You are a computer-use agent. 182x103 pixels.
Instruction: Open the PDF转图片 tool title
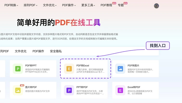coord(133,65)
